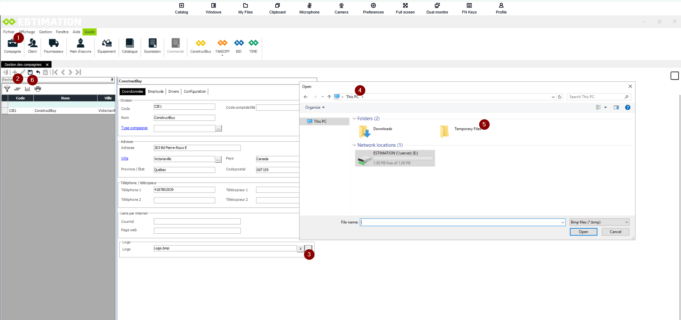Clear the filter with funnel icon

pos(7,89)
